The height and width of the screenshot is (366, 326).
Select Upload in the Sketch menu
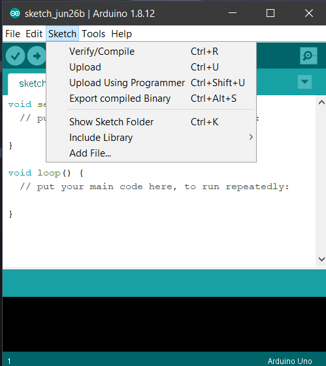pos(151,67)
